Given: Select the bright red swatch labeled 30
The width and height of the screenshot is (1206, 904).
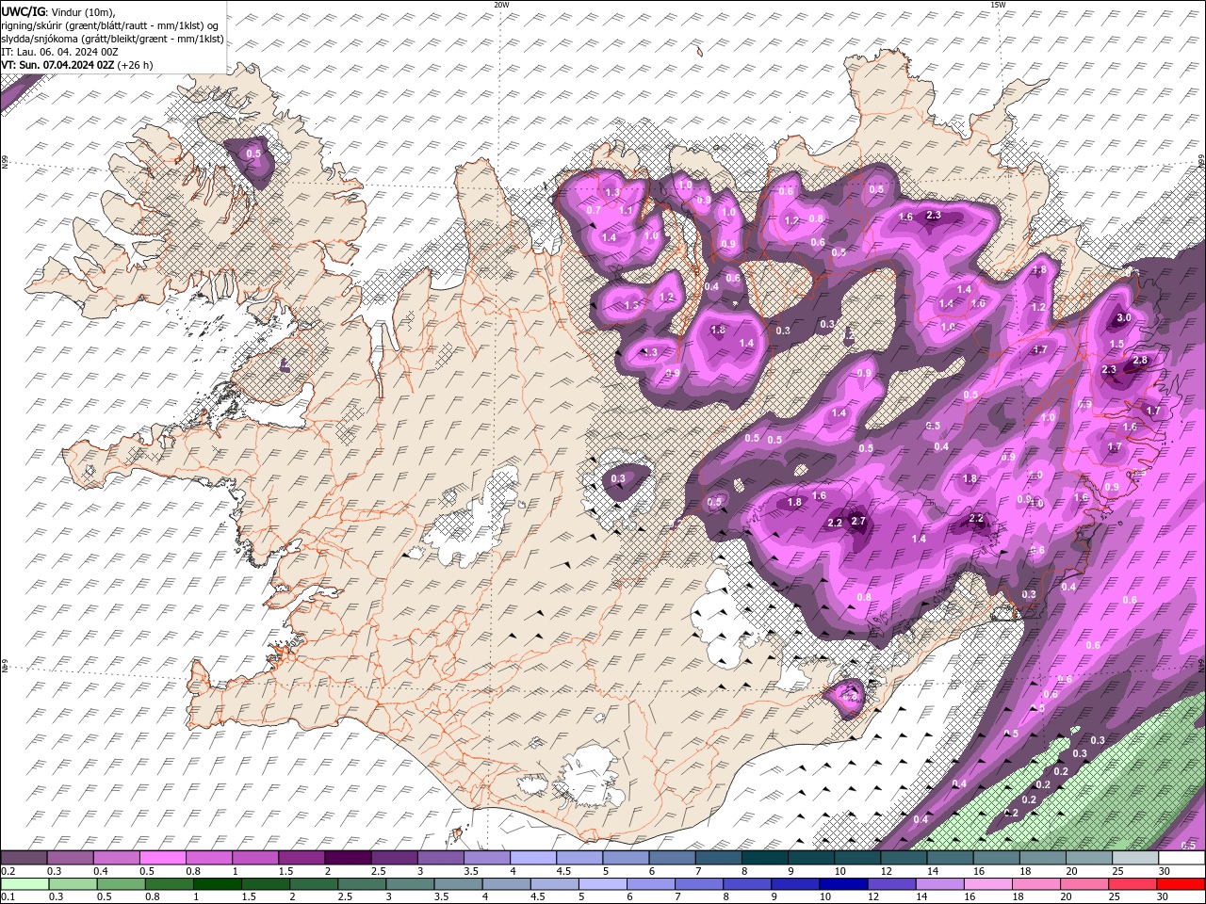Looking at the screenshot, I should [1181, 883].
